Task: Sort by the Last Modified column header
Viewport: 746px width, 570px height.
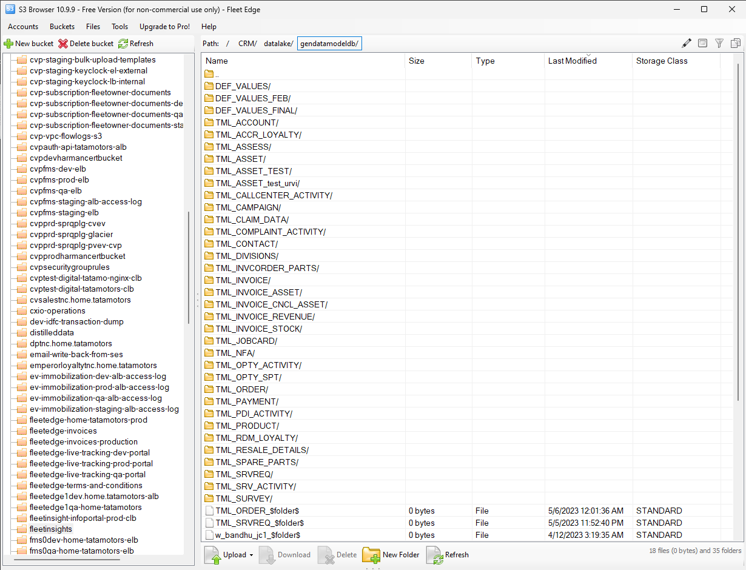Action: [572, 61]
